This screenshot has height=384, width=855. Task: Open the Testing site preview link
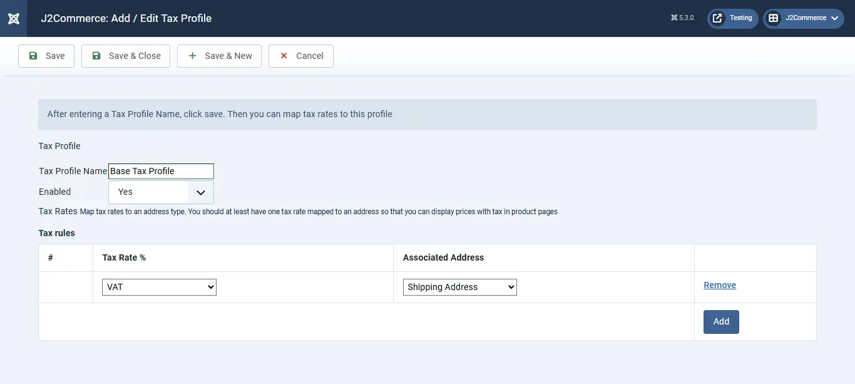tap(732, 18)
